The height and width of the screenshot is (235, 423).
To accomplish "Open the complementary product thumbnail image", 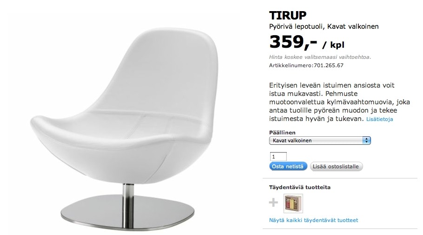I will pyautogui.click(x=293, y=203).
